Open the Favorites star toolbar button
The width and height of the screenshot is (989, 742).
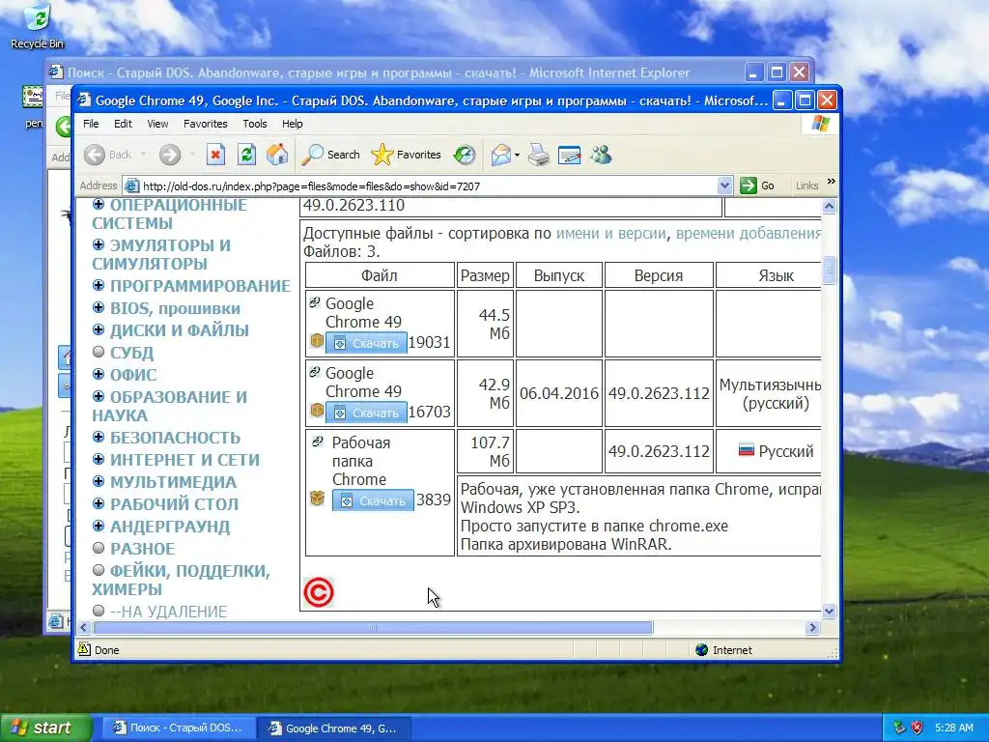[x=407, y=155]
